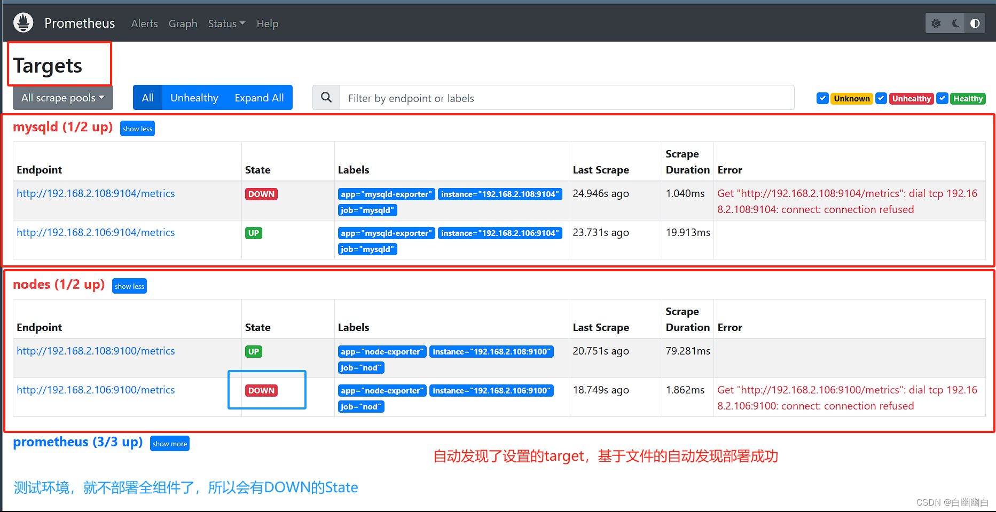Click label instance="192.168.2.106:9100"
Screen dimensions: 996x512
[x=491, y=390]
